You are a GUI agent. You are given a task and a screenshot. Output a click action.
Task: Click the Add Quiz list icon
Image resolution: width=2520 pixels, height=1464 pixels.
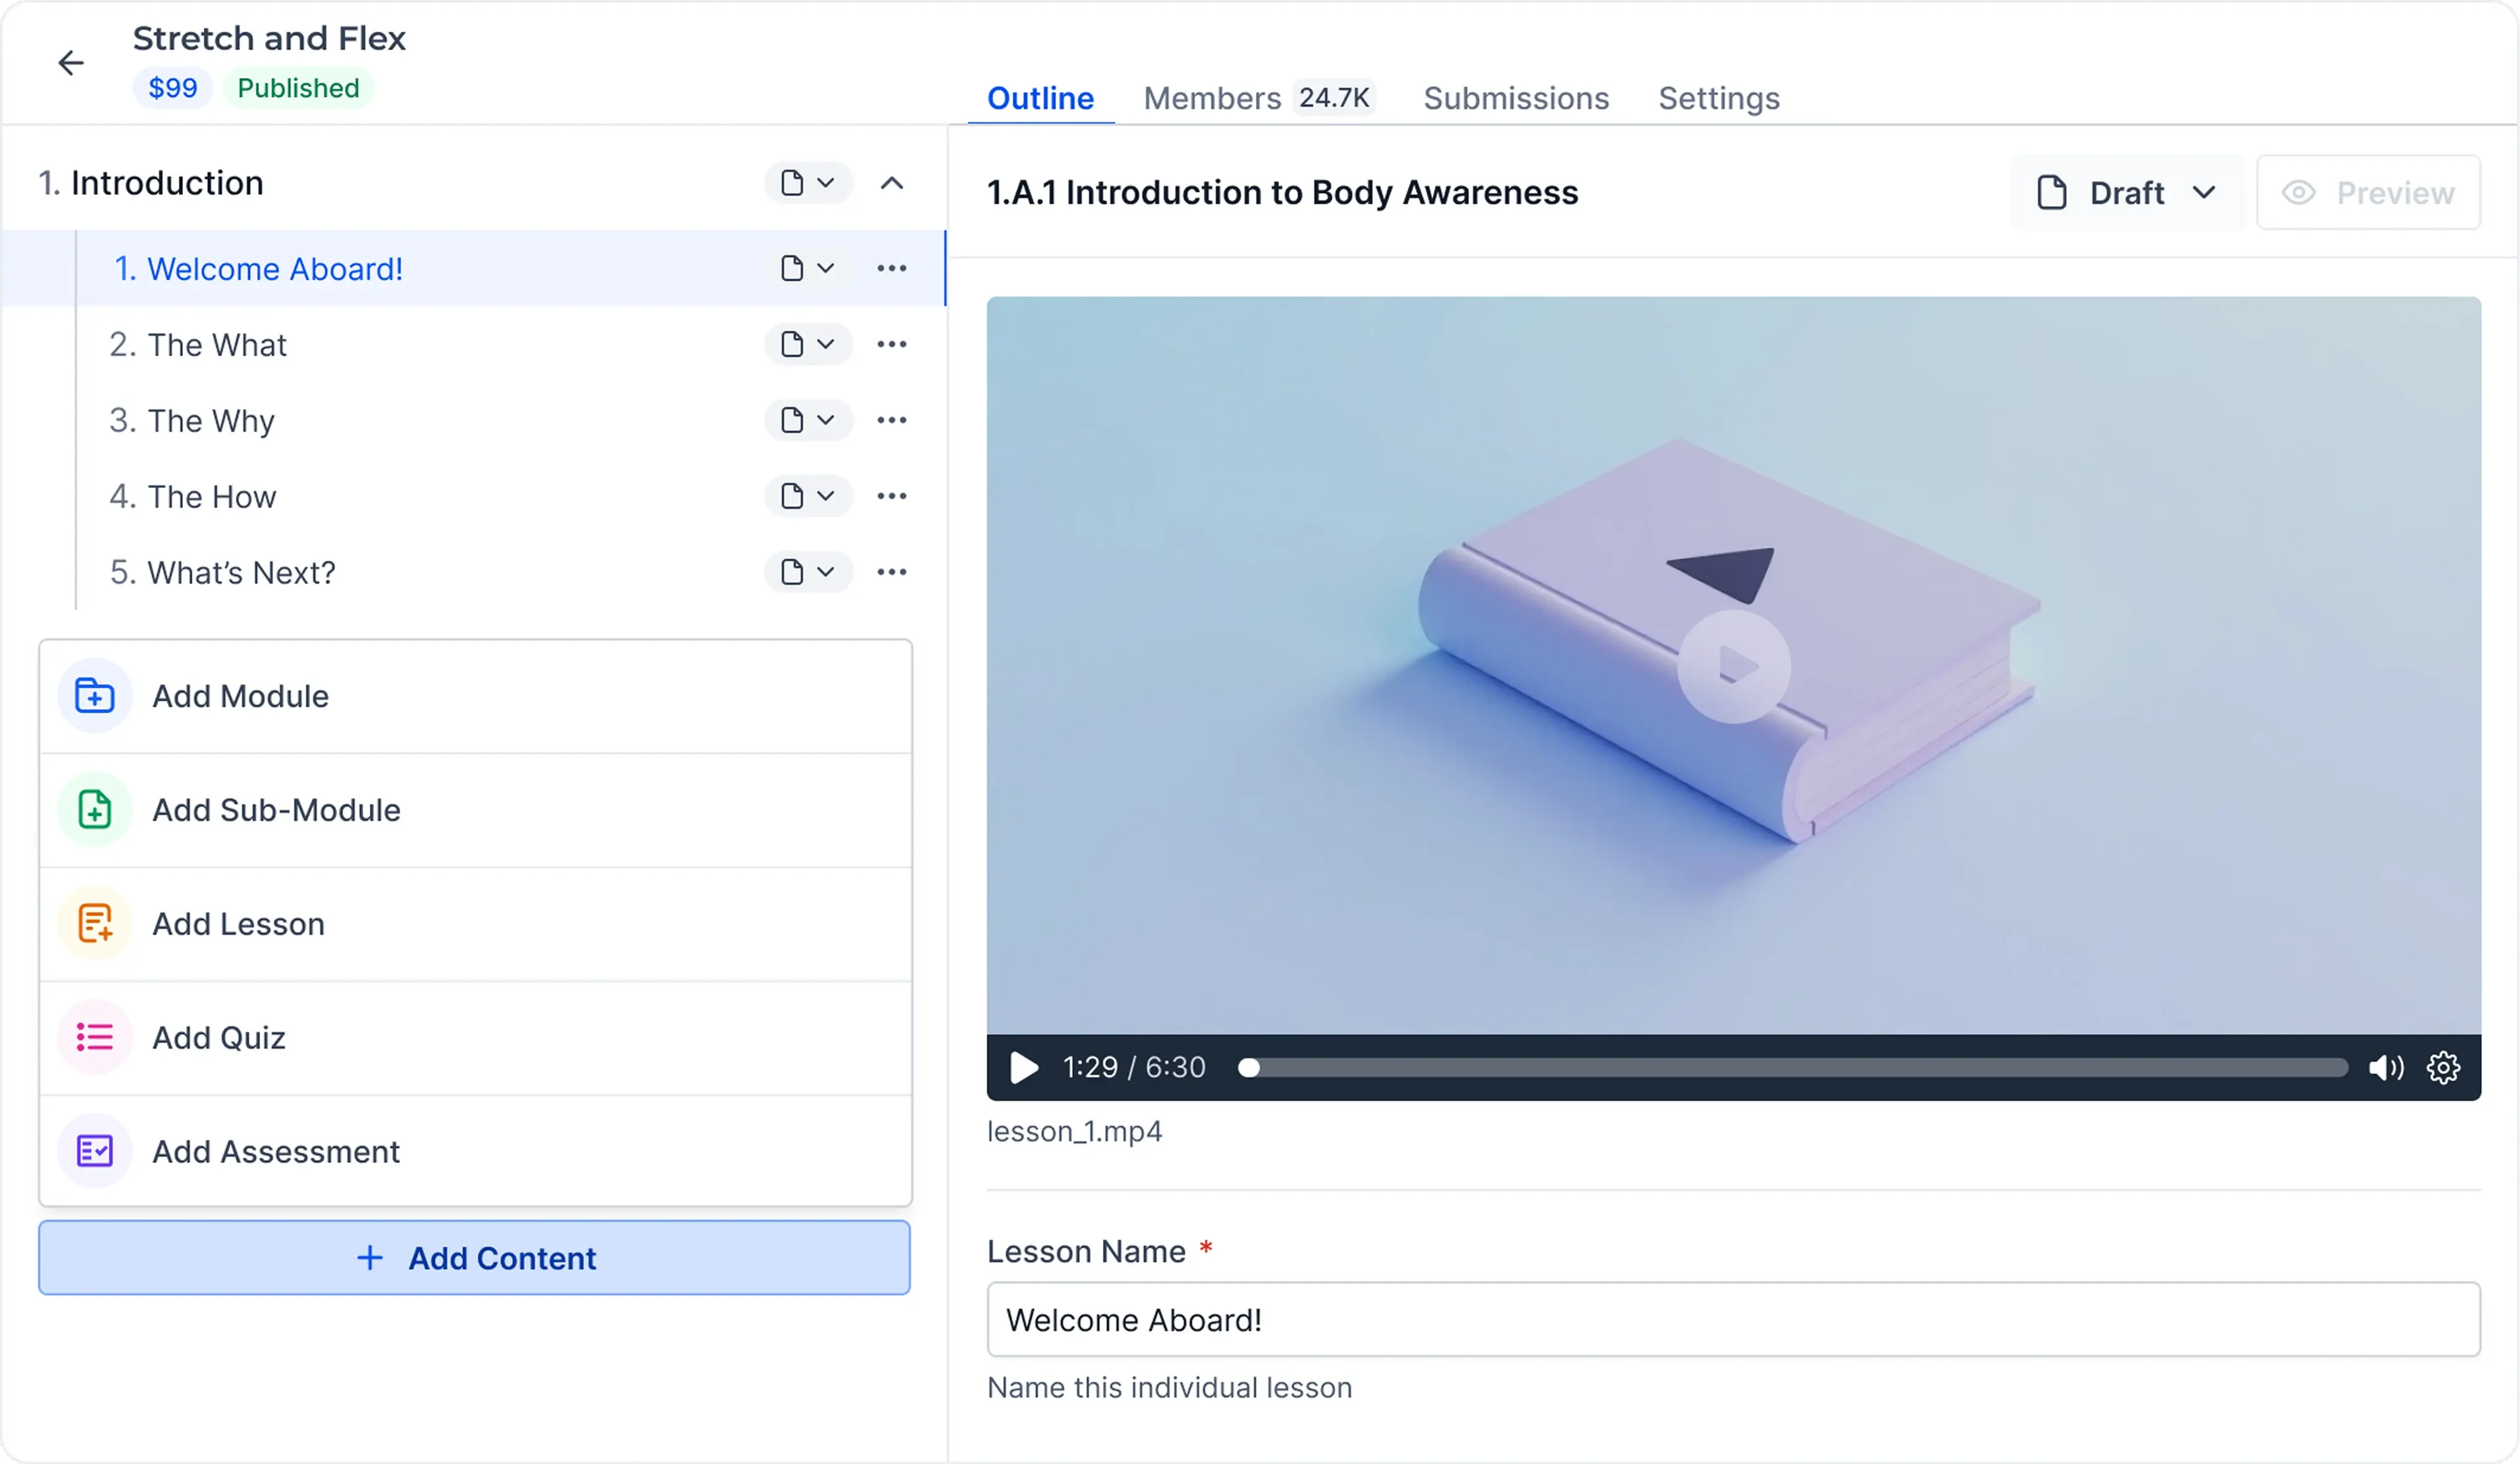[95, 1037]
